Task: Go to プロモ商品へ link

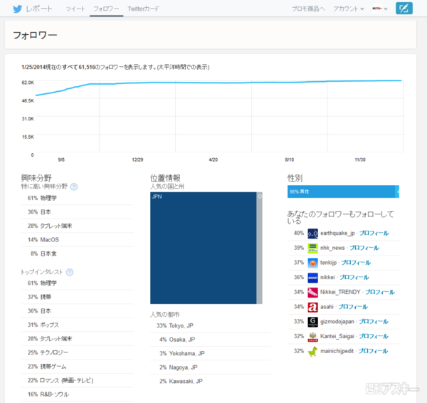Action: coord(308,9)
